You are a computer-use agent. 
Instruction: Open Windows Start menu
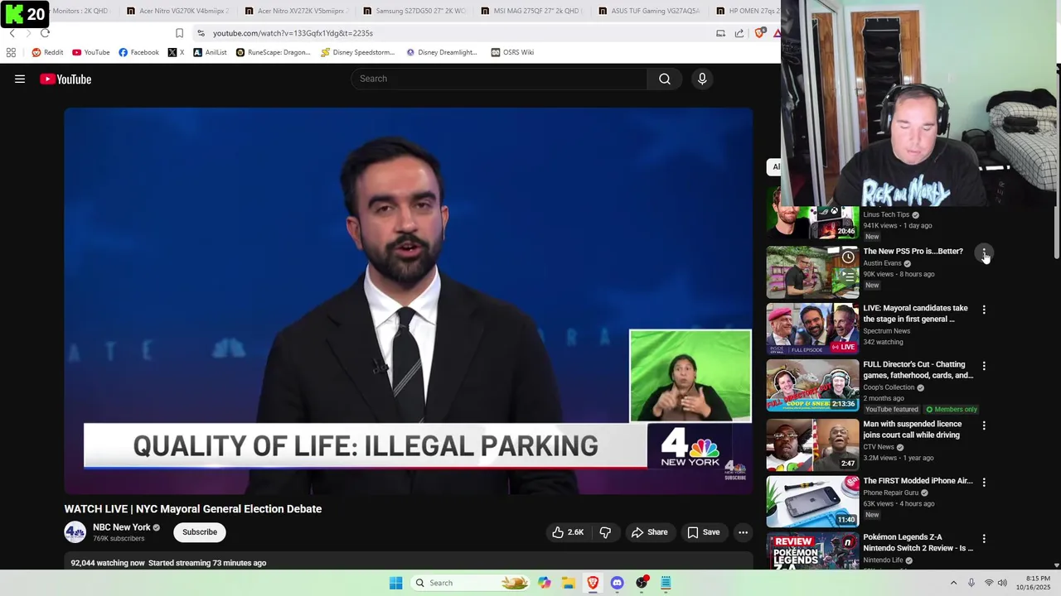click(x=396, y=583)
